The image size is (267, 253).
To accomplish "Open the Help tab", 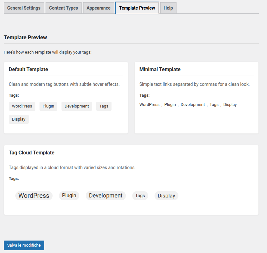I will (168, 8).
